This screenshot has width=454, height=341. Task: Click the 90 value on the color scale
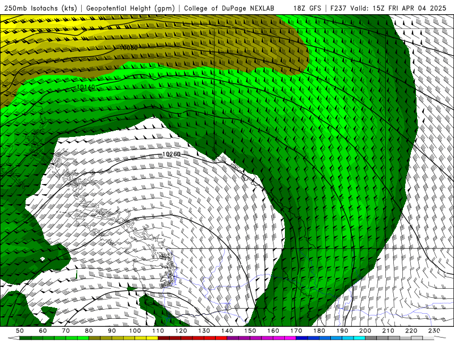click(112, 331)
